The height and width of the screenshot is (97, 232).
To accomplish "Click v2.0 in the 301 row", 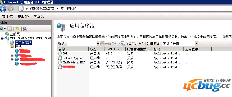I will pyautogui.click(x=109, y=54).
